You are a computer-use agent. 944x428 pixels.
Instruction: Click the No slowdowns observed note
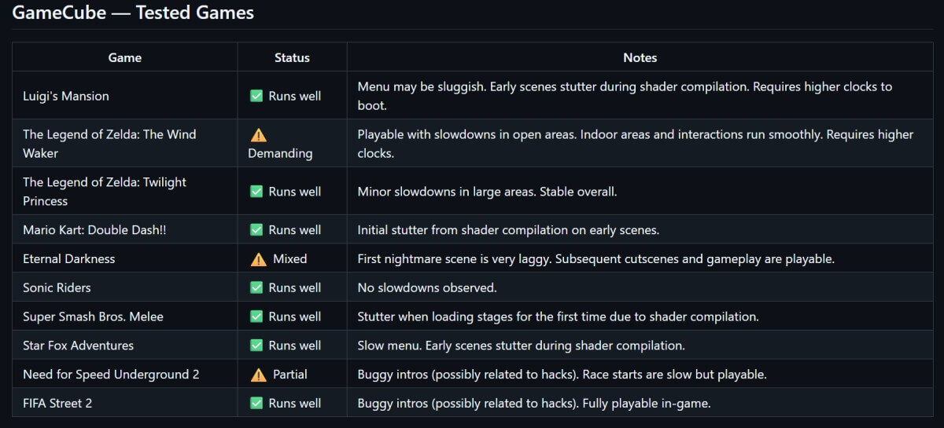click(x=427, y=287)
